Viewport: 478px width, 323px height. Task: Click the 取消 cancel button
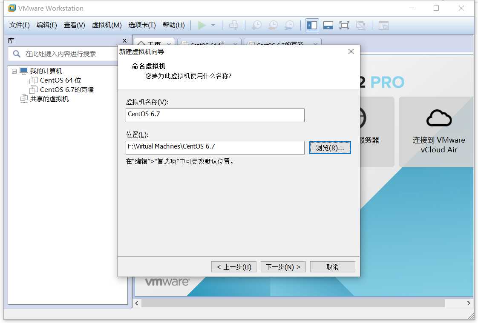tap(333, 267)
